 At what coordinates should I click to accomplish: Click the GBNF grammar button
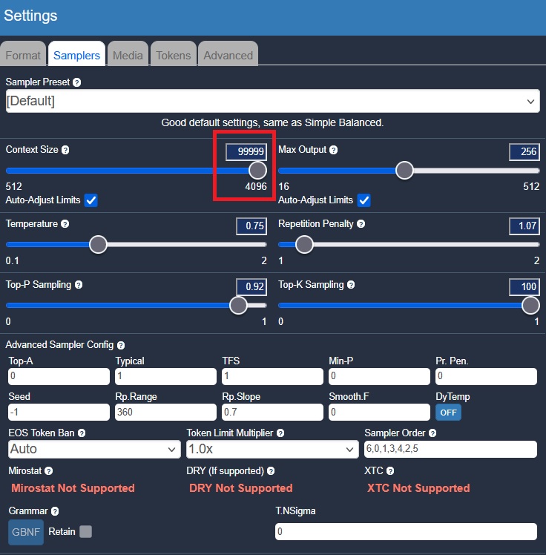pyautogui.click(x=26, y=532)
